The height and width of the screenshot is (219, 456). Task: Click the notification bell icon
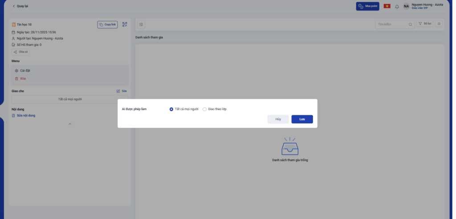[x=397, y=6]
